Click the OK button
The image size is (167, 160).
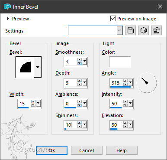(x=51, y=150)
